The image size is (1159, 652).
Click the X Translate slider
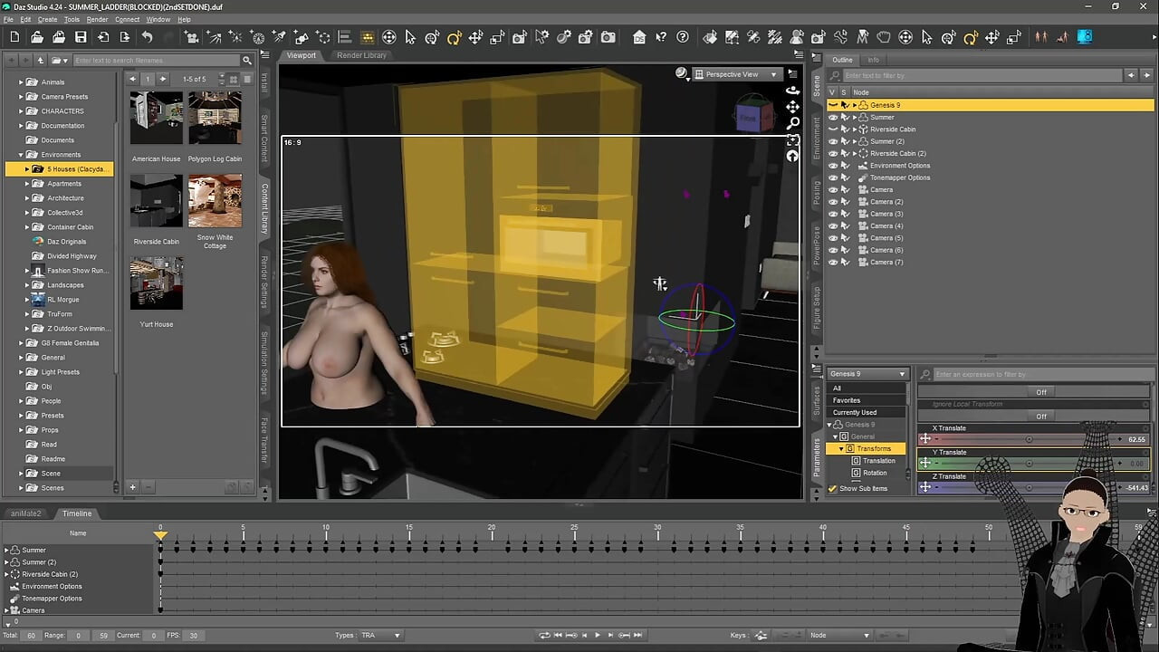[1028, 439]
